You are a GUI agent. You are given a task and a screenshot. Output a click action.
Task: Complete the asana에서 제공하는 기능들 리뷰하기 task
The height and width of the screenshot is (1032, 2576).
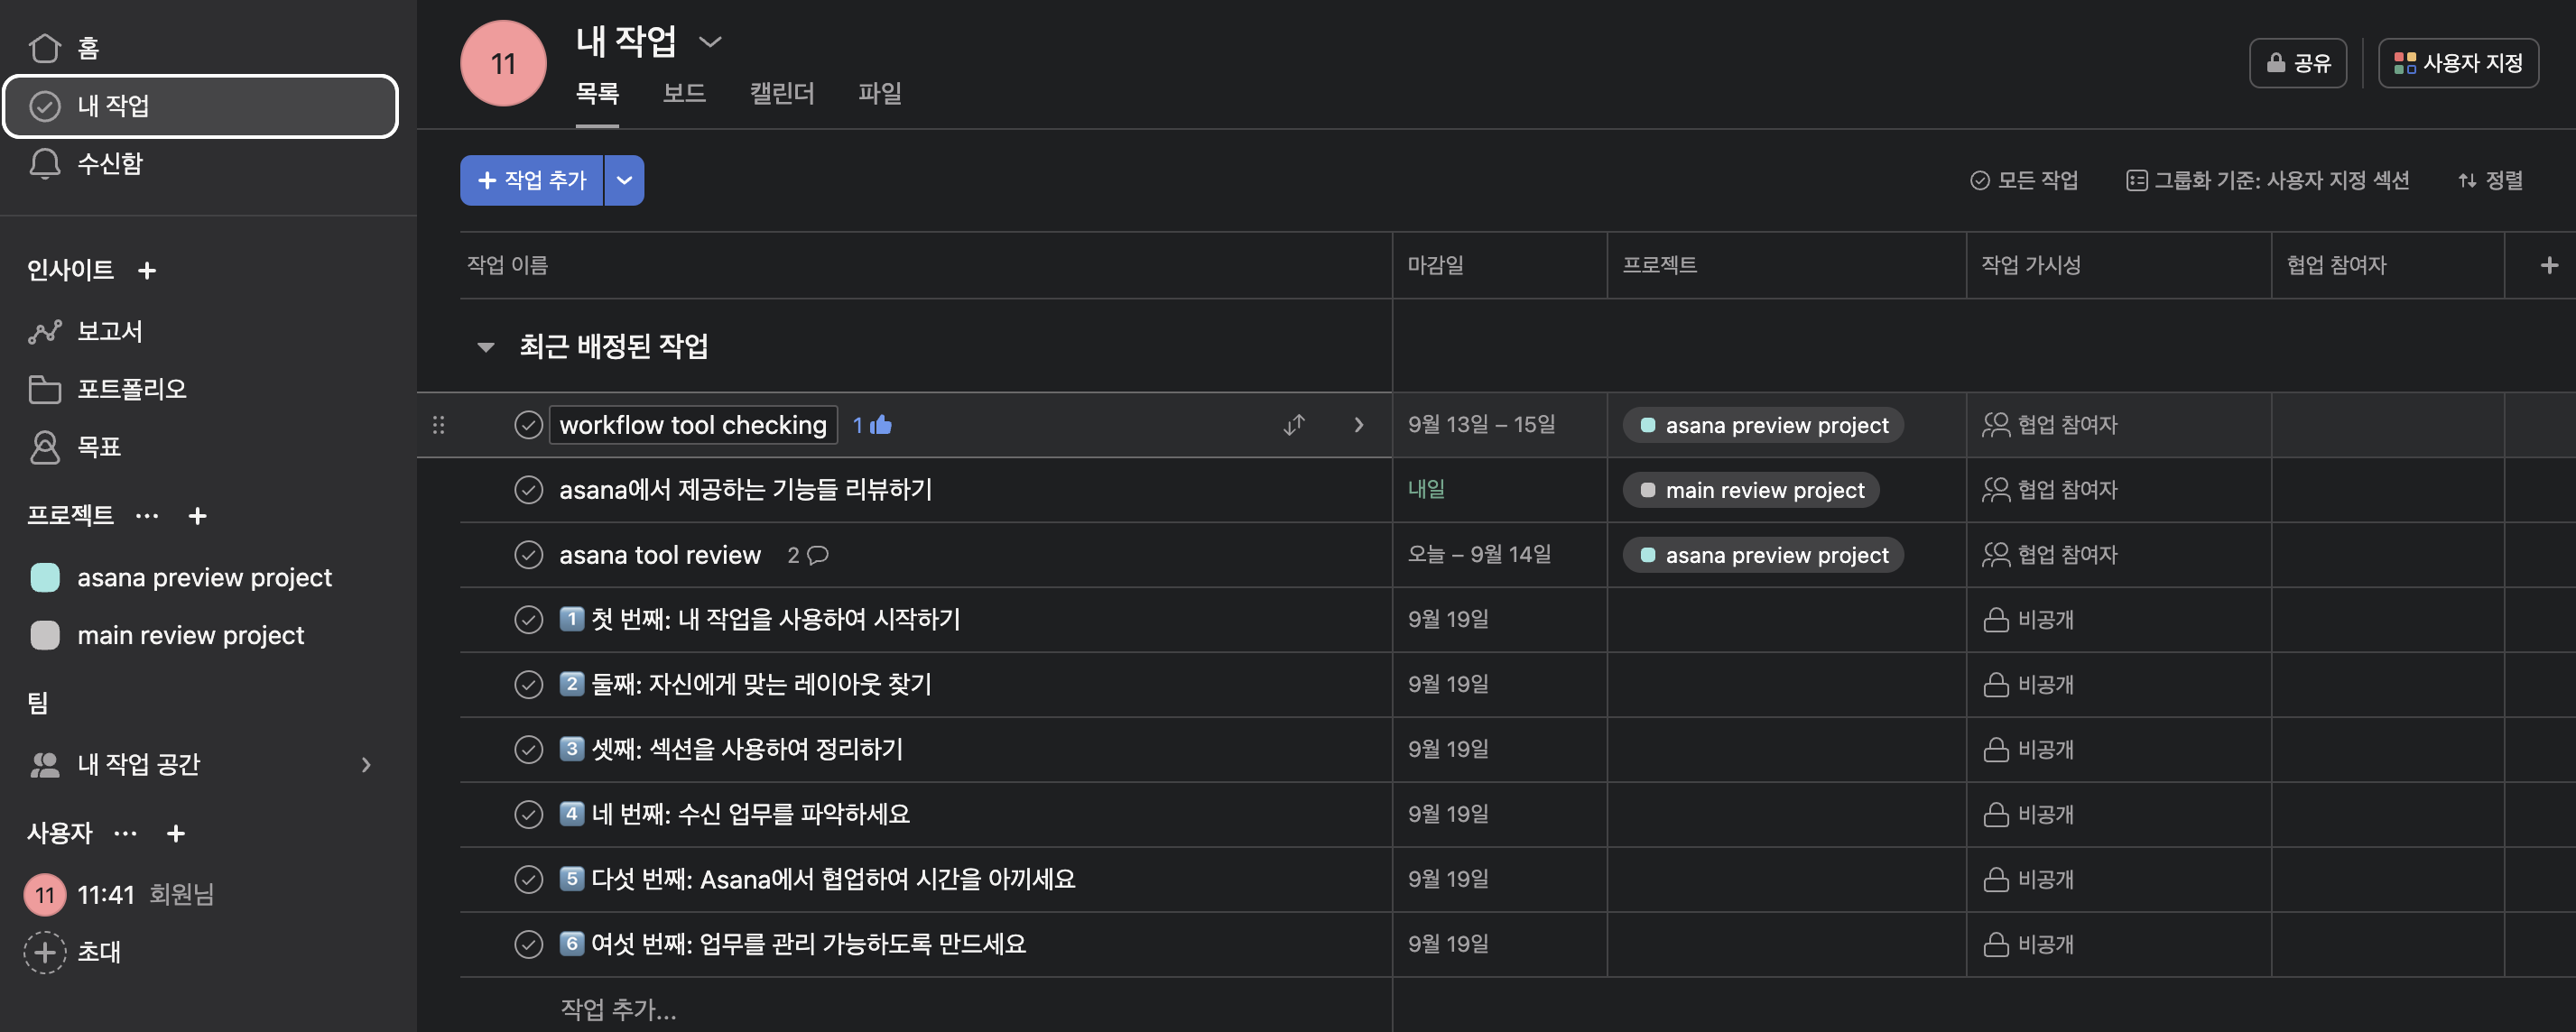(528, 490)
